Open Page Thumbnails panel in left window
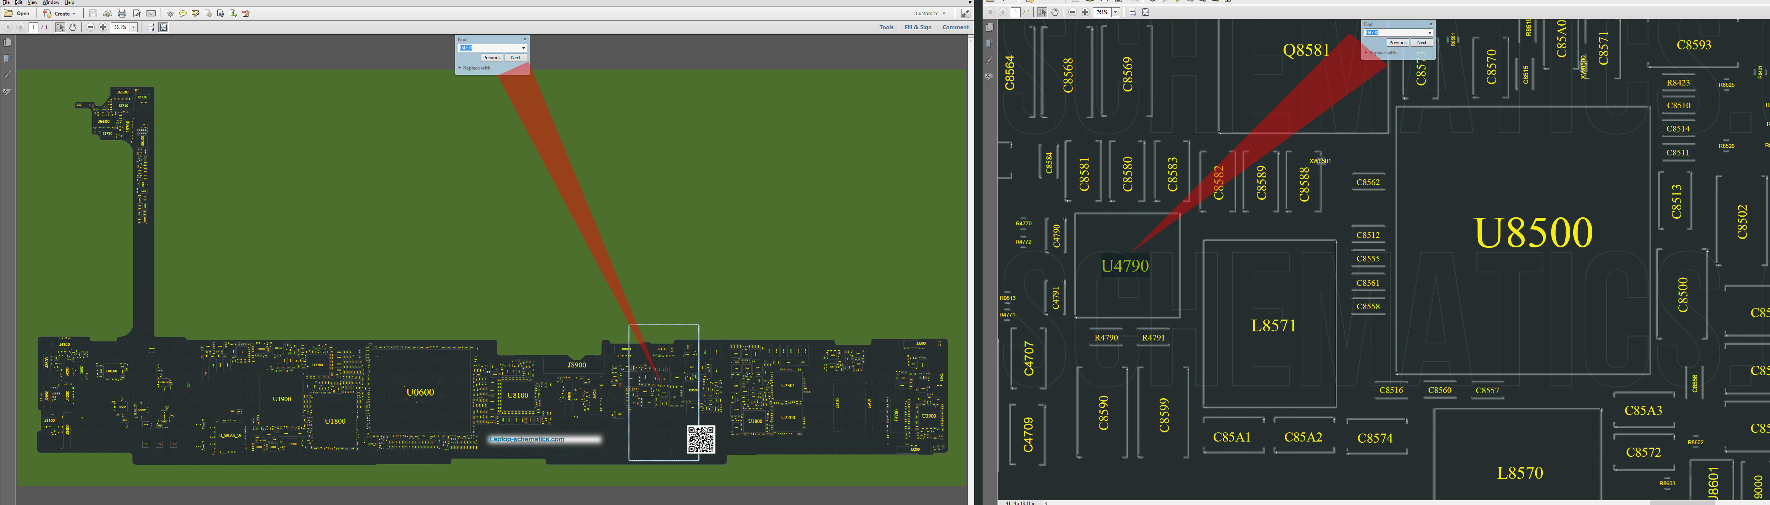The height and width of the screenshot is (505, 1770). click(8, 43)
